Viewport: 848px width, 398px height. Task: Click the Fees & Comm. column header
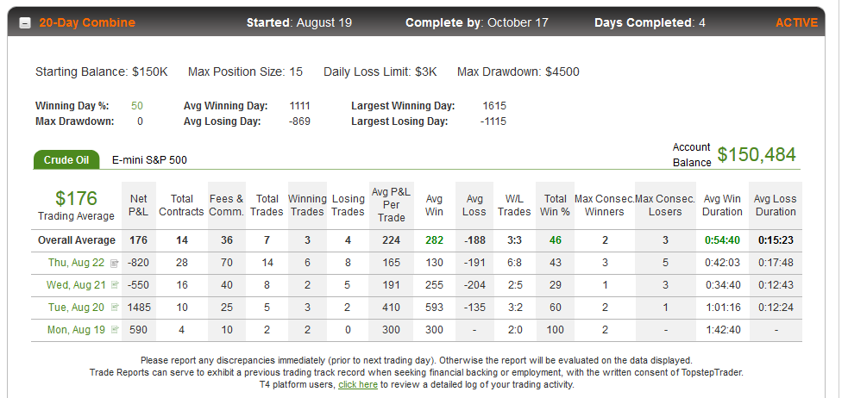pyautogui.click(x=227, y=205)
